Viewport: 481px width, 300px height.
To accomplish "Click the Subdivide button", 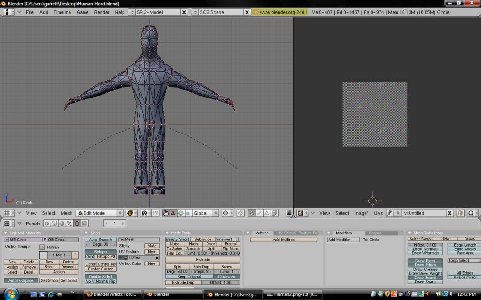I will (203, 240).
